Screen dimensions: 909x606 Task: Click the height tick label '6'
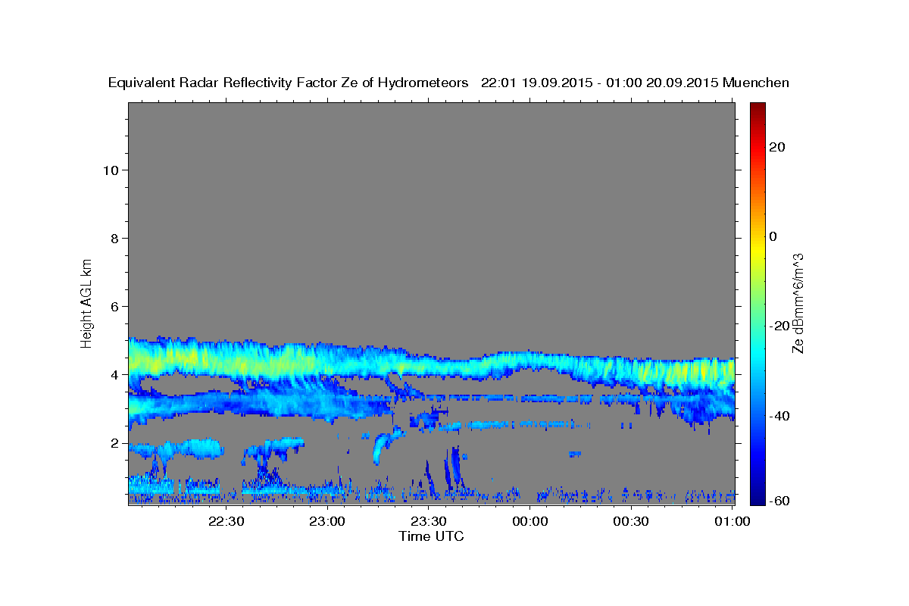point(115,306)
